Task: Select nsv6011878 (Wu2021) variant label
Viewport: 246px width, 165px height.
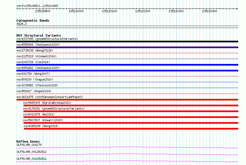Action: coord(39,114)
